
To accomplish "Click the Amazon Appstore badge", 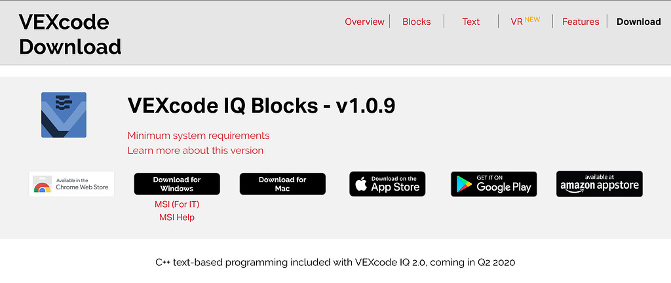I will (x=600, y=184).
